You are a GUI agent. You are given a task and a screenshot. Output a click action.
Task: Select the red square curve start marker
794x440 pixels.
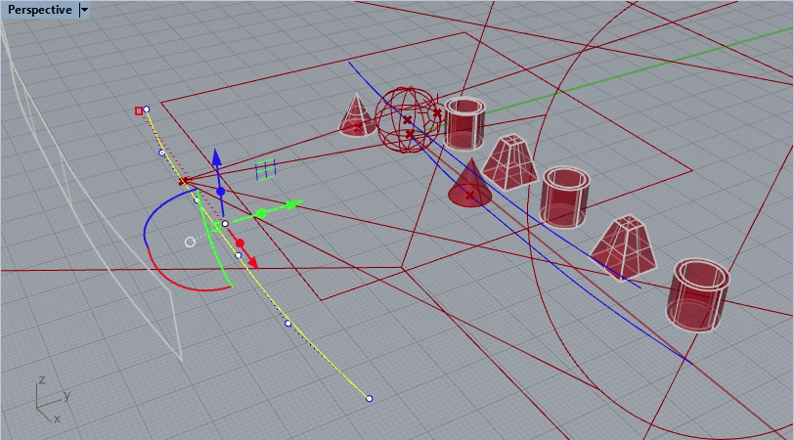pos(139,111)
